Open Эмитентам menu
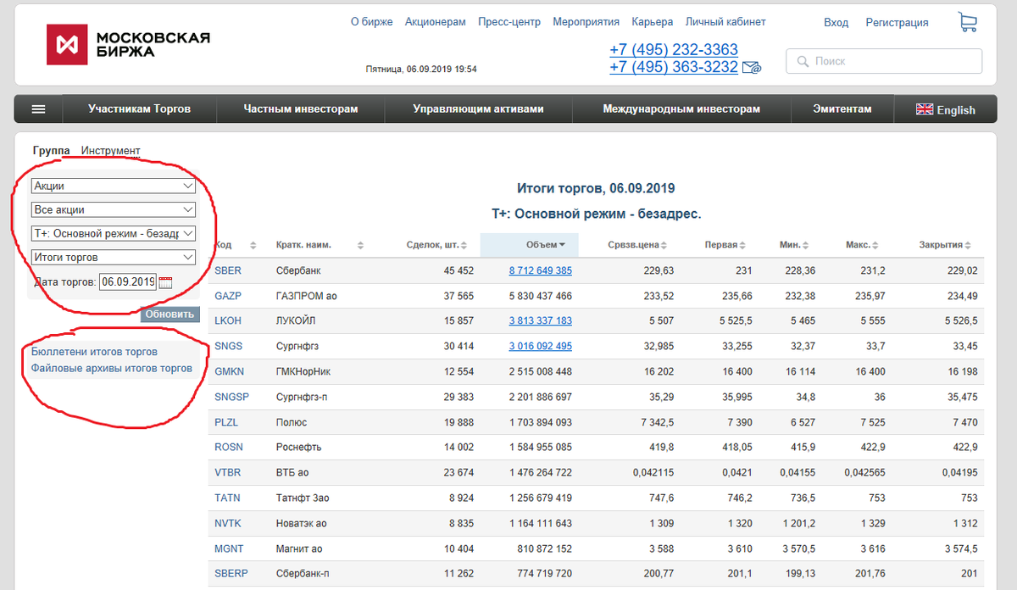 coord(842,109)
